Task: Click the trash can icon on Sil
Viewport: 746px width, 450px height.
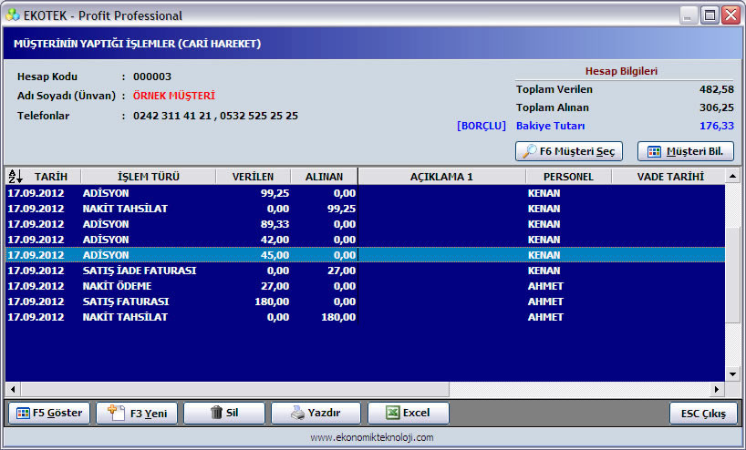Action: 216,412
